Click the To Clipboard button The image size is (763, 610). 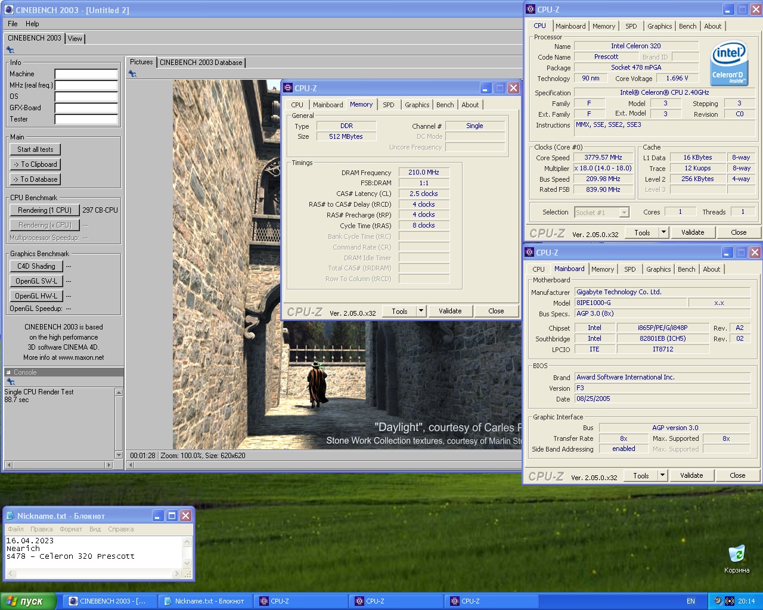[35, 164]
